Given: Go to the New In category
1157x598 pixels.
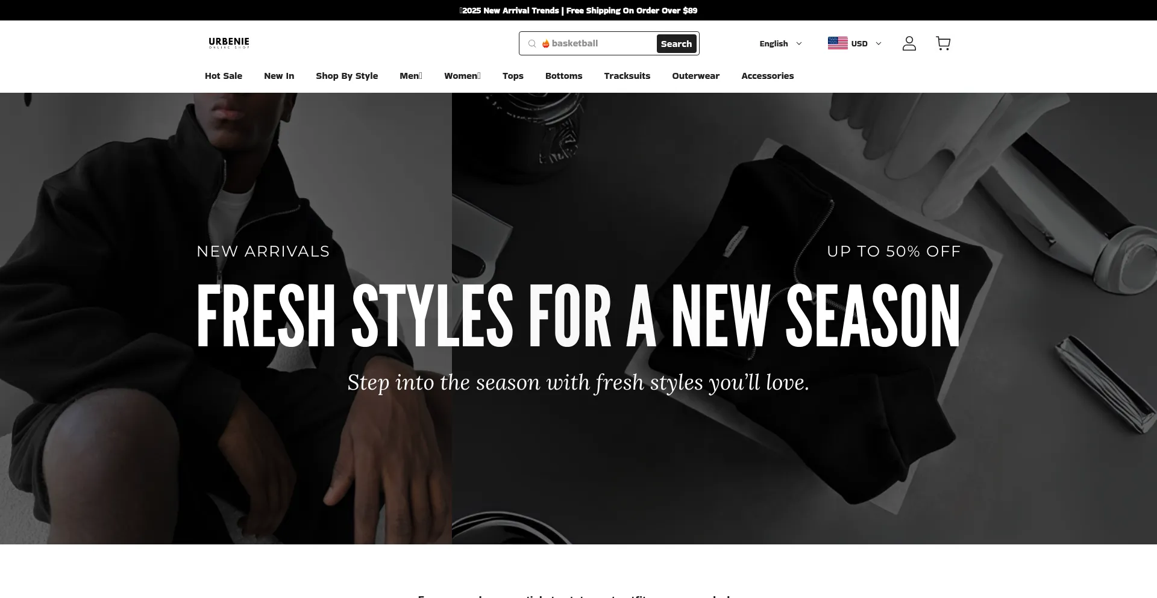Looking at the screenshot, I should 279,76.
